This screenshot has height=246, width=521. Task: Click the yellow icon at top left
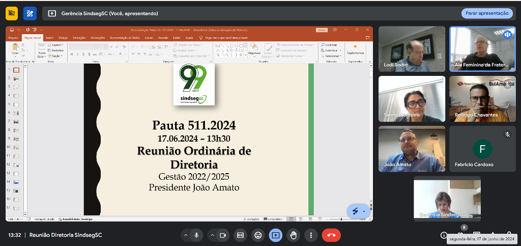(x=12, y=13)
